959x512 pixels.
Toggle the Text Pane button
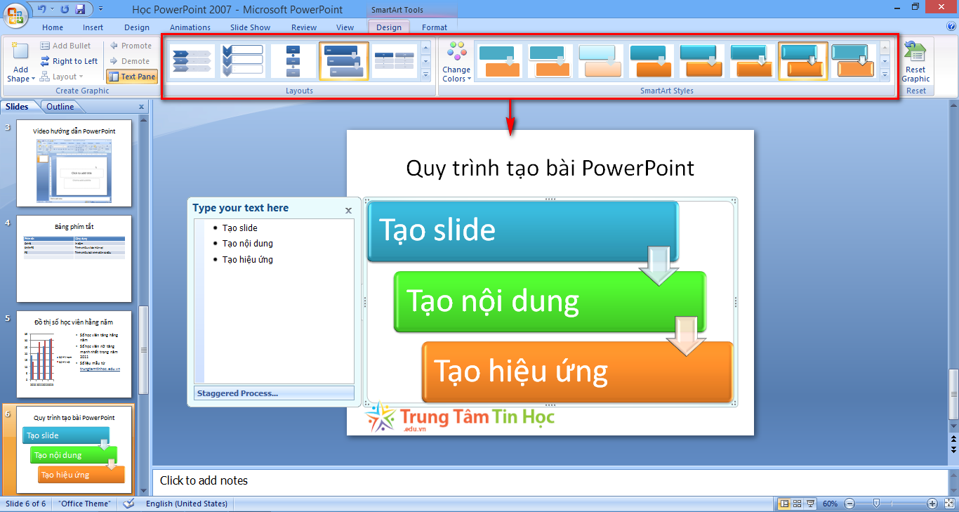point(132,77)
